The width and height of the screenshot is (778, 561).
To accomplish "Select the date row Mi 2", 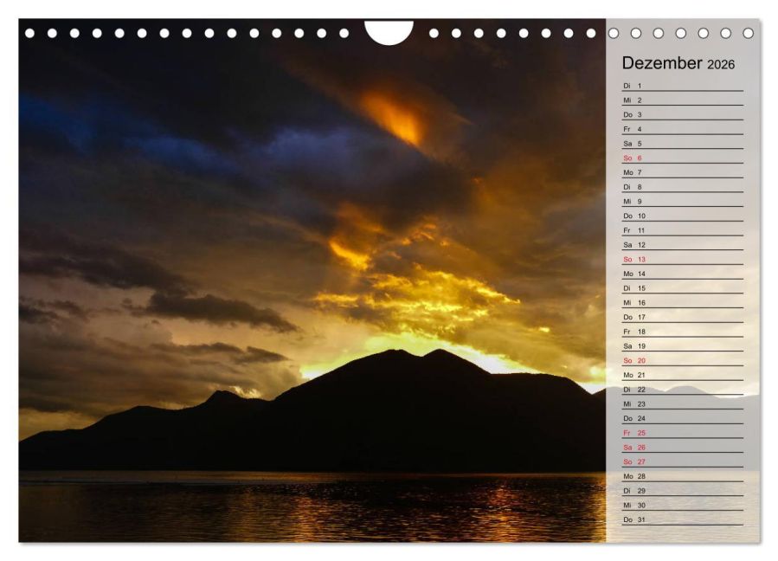I will point(683,100).
